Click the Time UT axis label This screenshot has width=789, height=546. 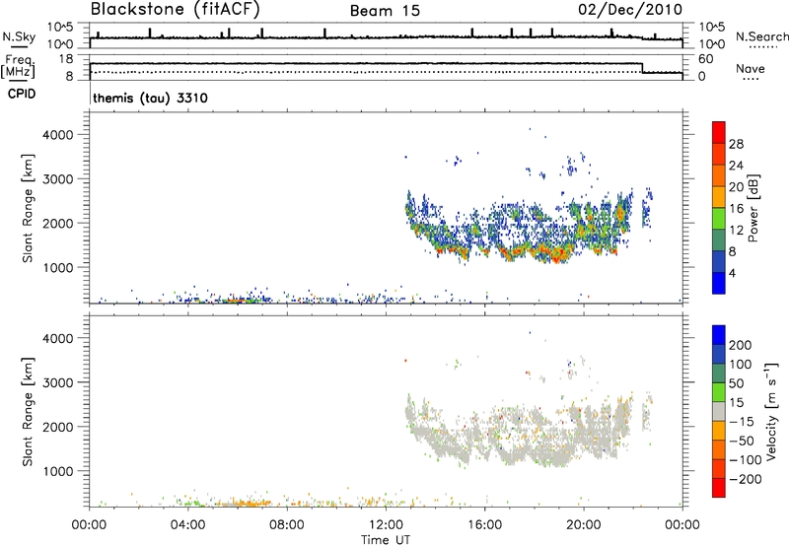tap(386, 540)
